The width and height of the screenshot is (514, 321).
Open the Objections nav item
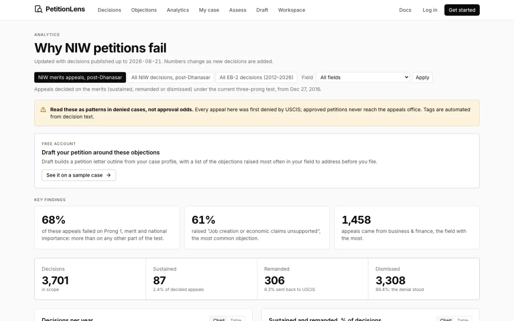pos(144,10)
